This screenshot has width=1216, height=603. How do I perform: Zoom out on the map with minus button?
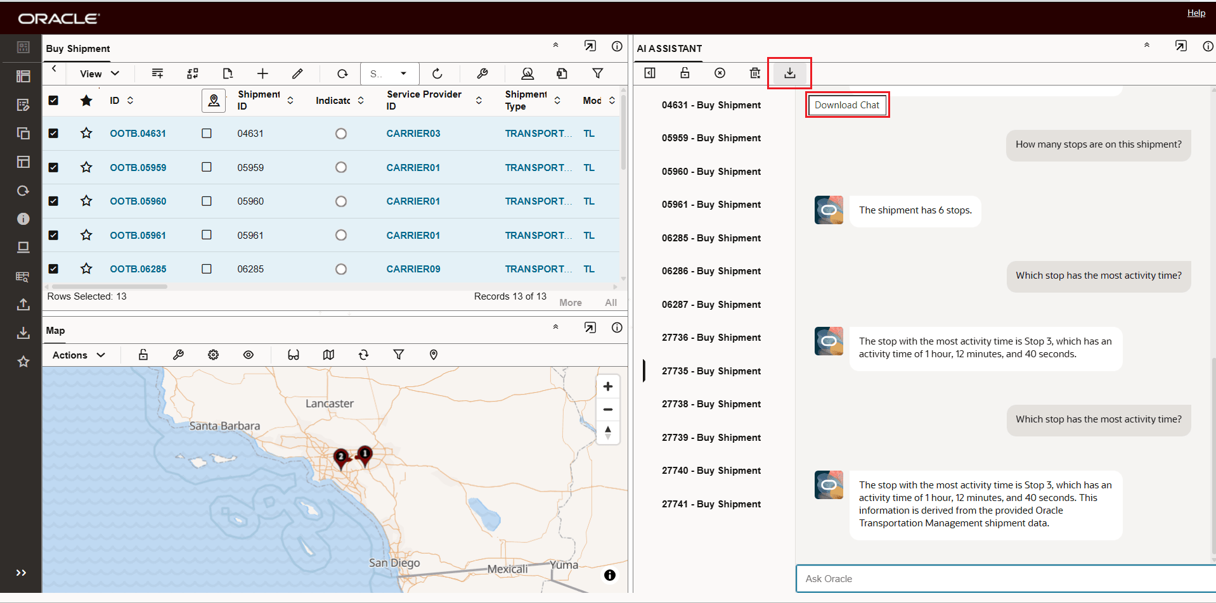coord(608,410)
